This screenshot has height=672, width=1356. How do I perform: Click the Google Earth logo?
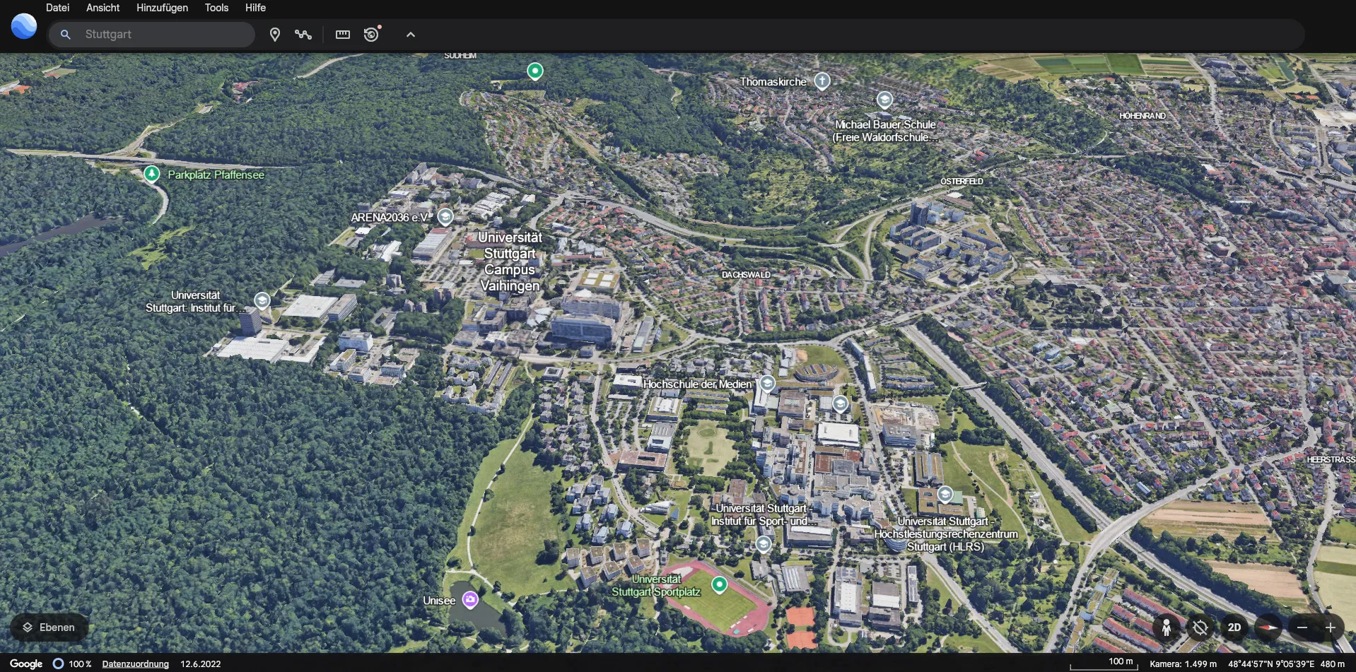click(x=24, y=27)
